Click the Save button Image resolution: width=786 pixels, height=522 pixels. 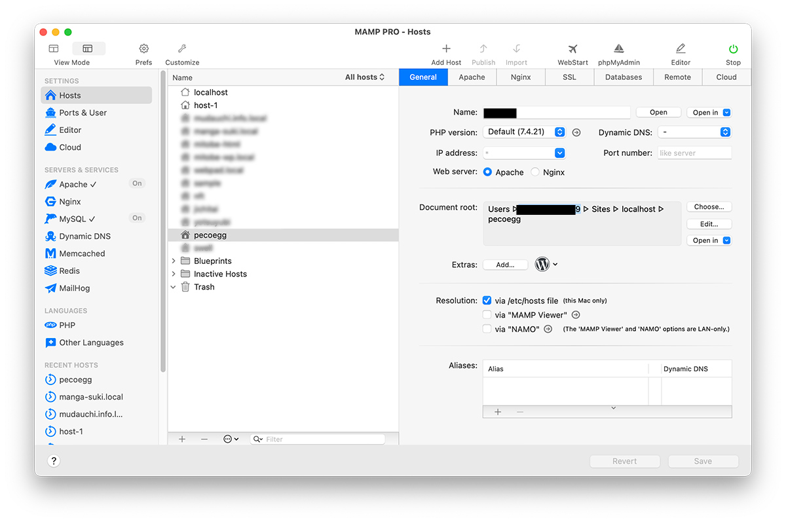point(703,461)
